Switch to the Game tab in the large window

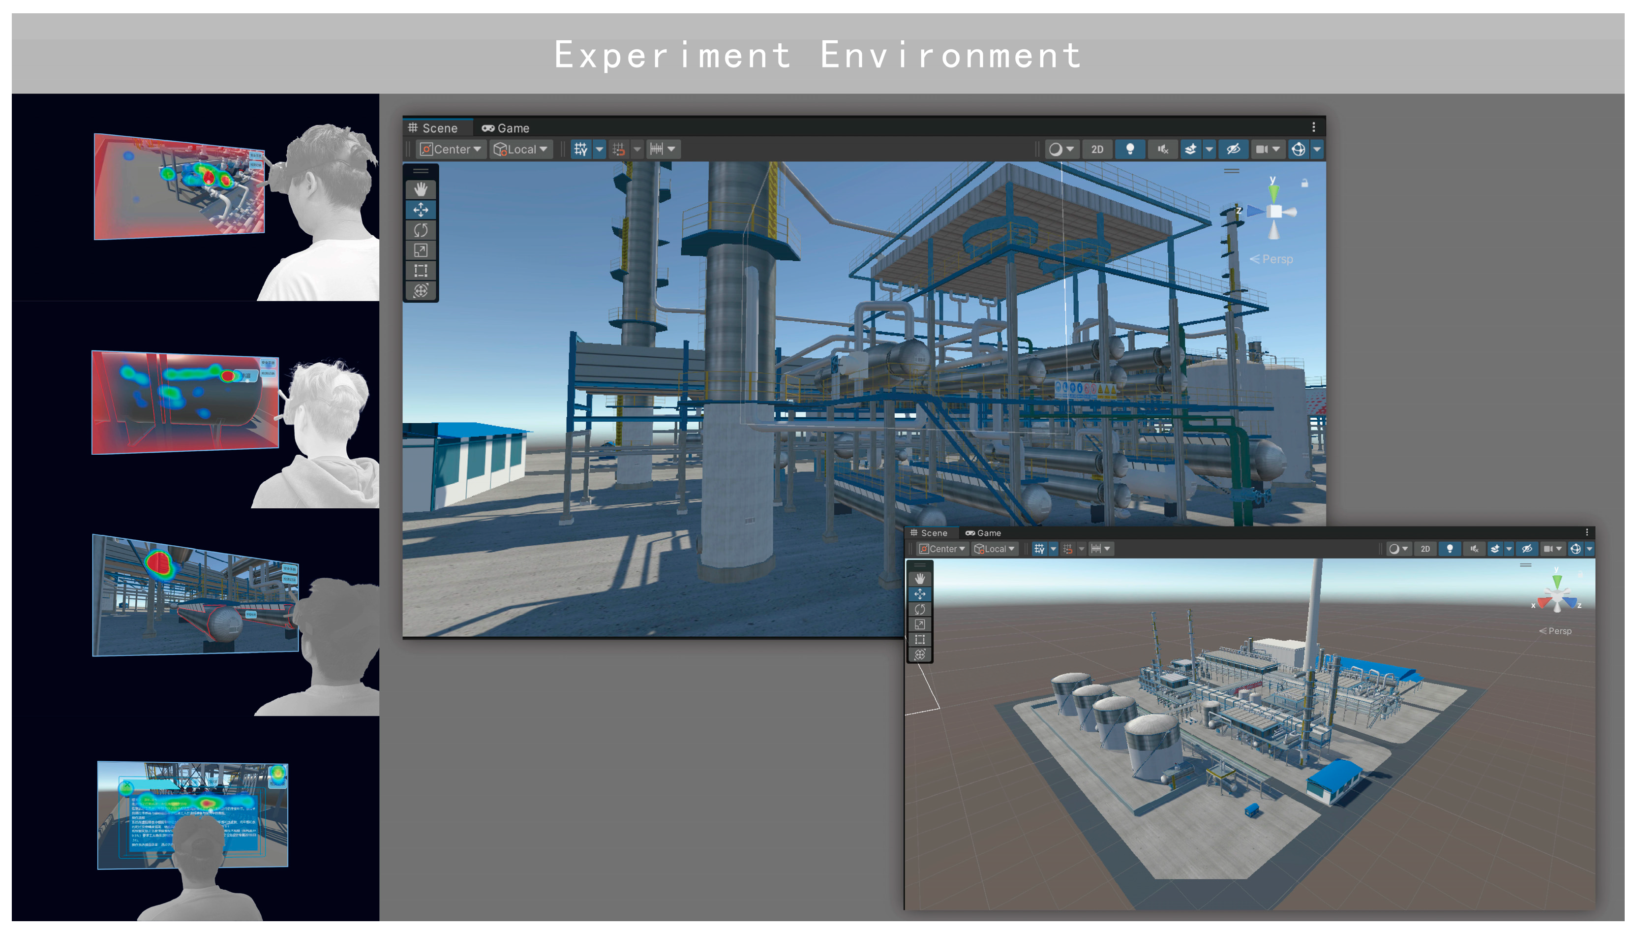point(505,128)
